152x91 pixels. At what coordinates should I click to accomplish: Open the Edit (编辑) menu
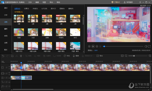(x=37, y=2)
